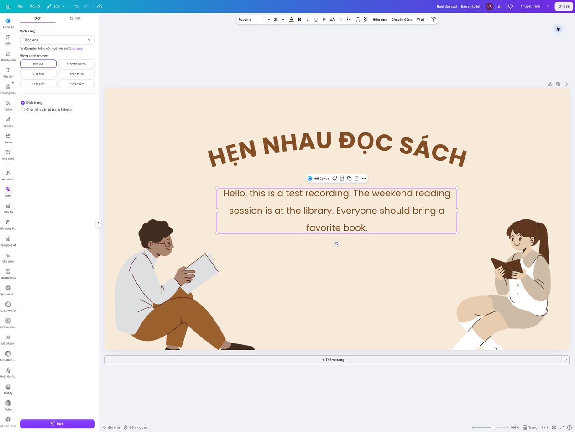Collapse the side panel arrow
Viewport: 575px width, 432px height.
(99, 223)
